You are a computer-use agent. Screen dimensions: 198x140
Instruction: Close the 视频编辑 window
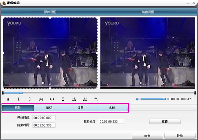click(194, 3)
